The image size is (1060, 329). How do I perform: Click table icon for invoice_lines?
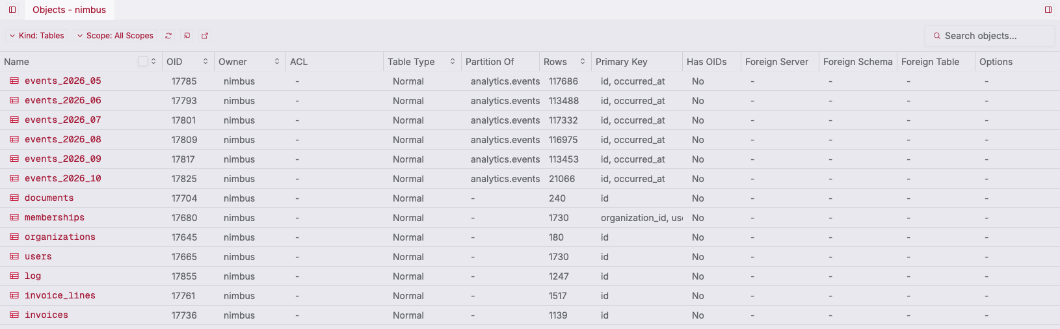point(14,296)
